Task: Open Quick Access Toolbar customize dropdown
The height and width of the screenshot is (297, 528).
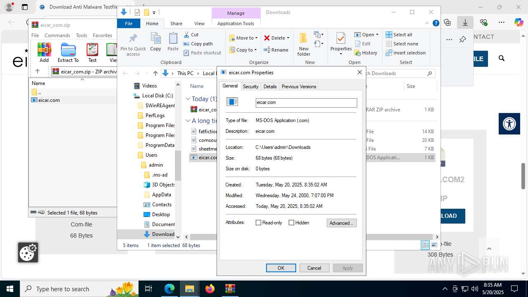Action: click(x=154, y=13)
